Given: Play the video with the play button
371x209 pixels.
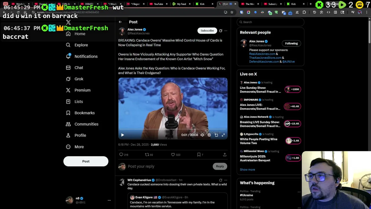Looking at the screenshot, I should 123,135.
